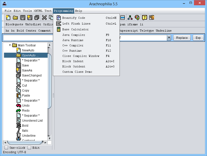Open the replace field dropdown arrow
Screen dimensions: 207x156
point(169,38)
